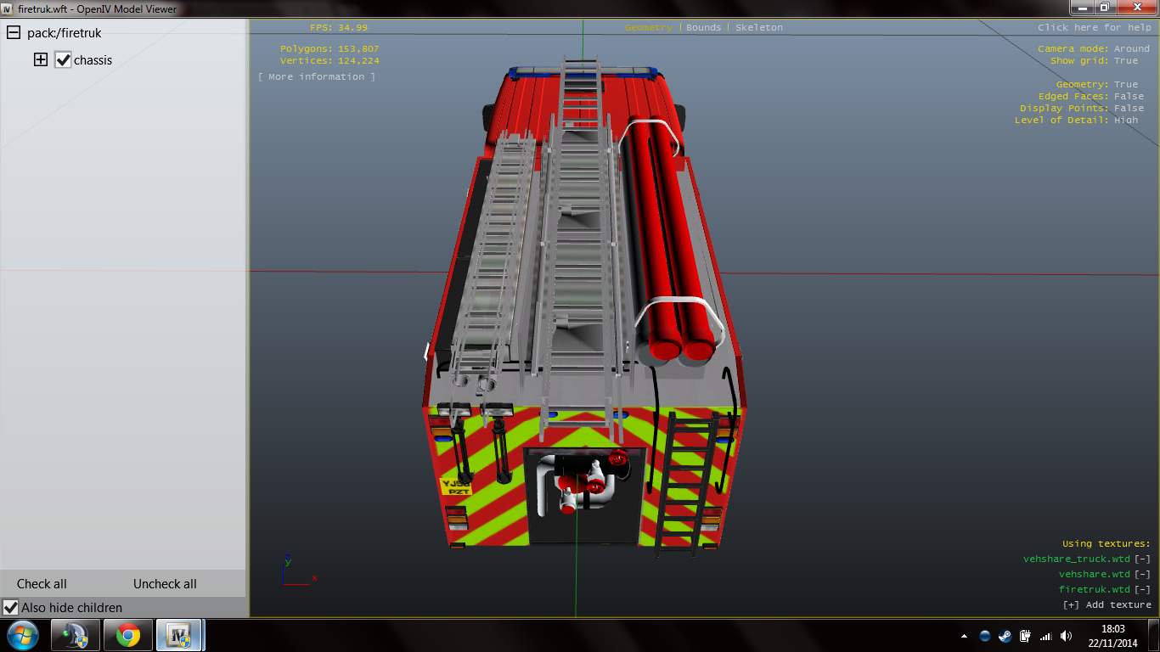Remove the vehshare_truck.wtd texture with [-]
The width and height of the screenshot is (1160, 652).
coord(1142,559)
